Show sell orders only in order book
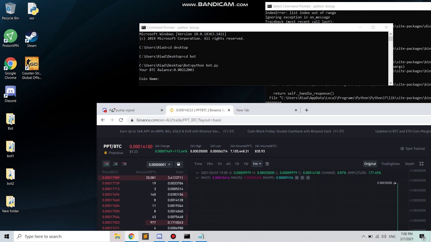 pyautogui.click(x=124, y=164)
